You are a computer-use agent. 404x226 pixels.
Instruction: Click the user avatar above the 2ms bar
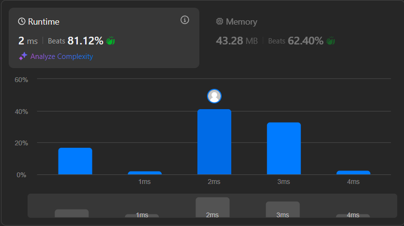click(214, 96)
